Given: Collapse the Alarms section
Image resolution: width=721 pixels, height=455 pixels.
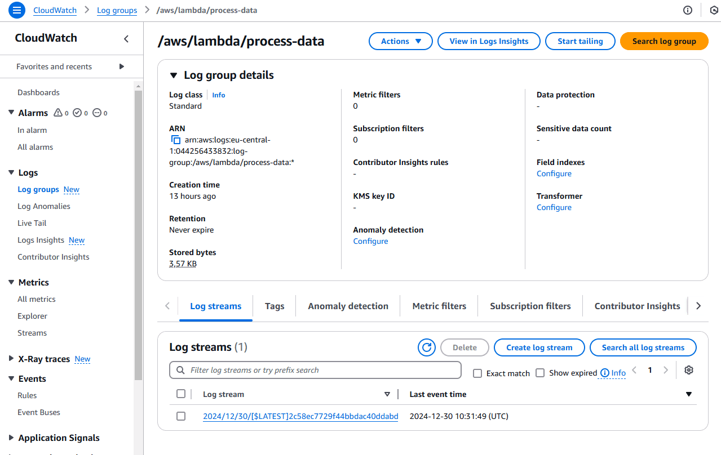Looking at the screenshot, I should click(x=11, y=113).
